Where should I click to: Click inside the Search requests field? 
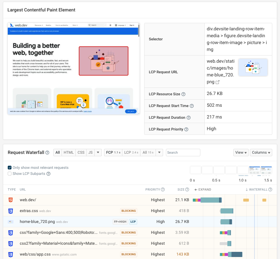coord(183,152)
